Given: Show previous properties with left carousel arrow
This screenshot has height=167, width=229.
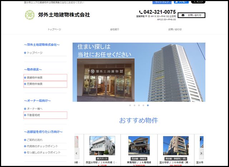Looking at the screenshot, I should click(x=77, y=153).
